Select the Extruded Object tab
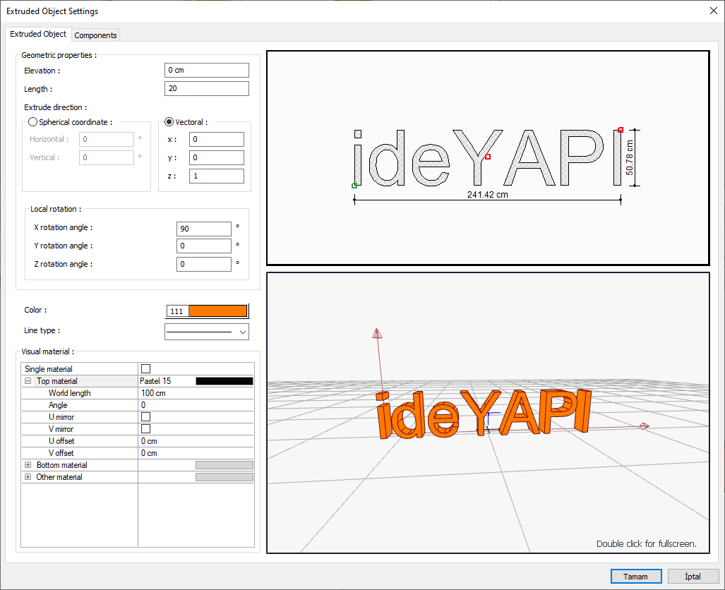 click(38, 34)
